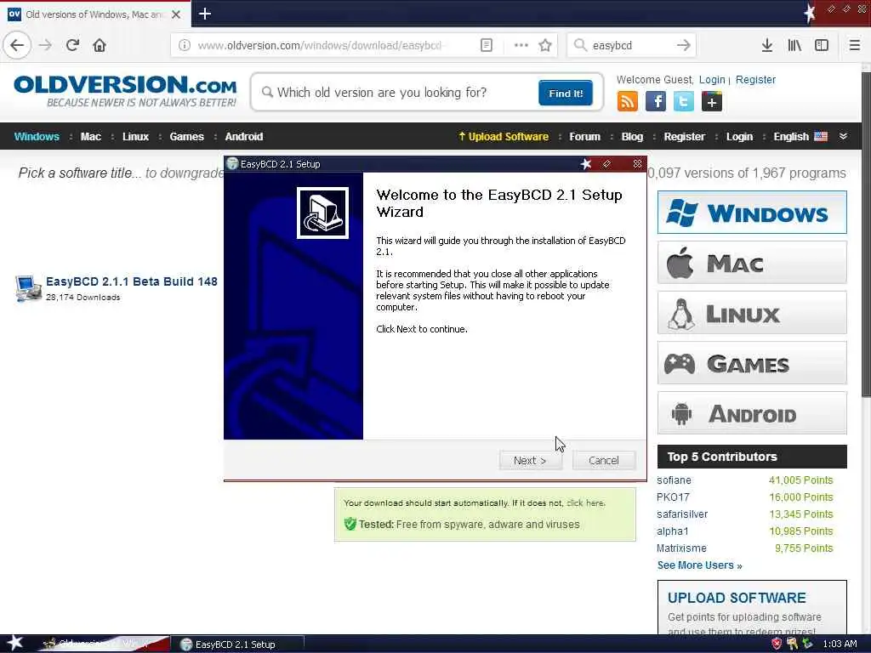Open contributor sofiane's profile
This screenshot has height=653, width=871.
[674, 480]
